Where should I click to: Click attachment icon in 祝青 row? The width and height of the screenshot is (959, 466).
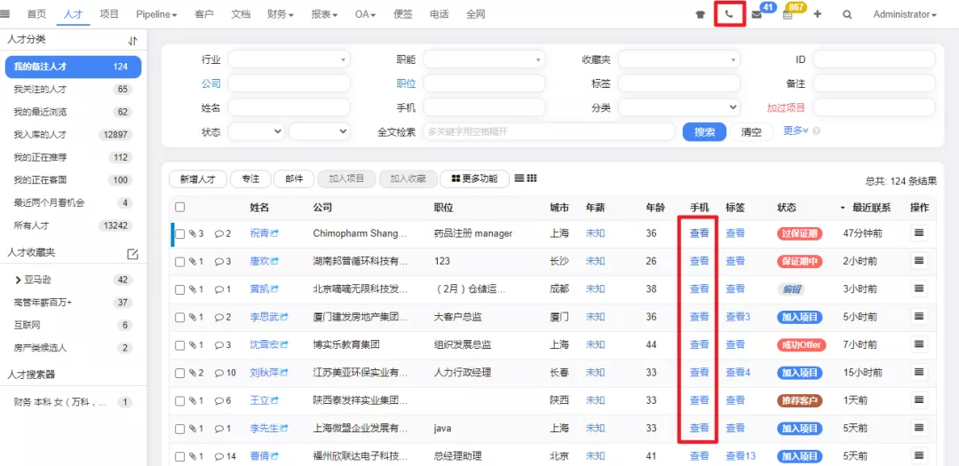[x=193, y=233]
